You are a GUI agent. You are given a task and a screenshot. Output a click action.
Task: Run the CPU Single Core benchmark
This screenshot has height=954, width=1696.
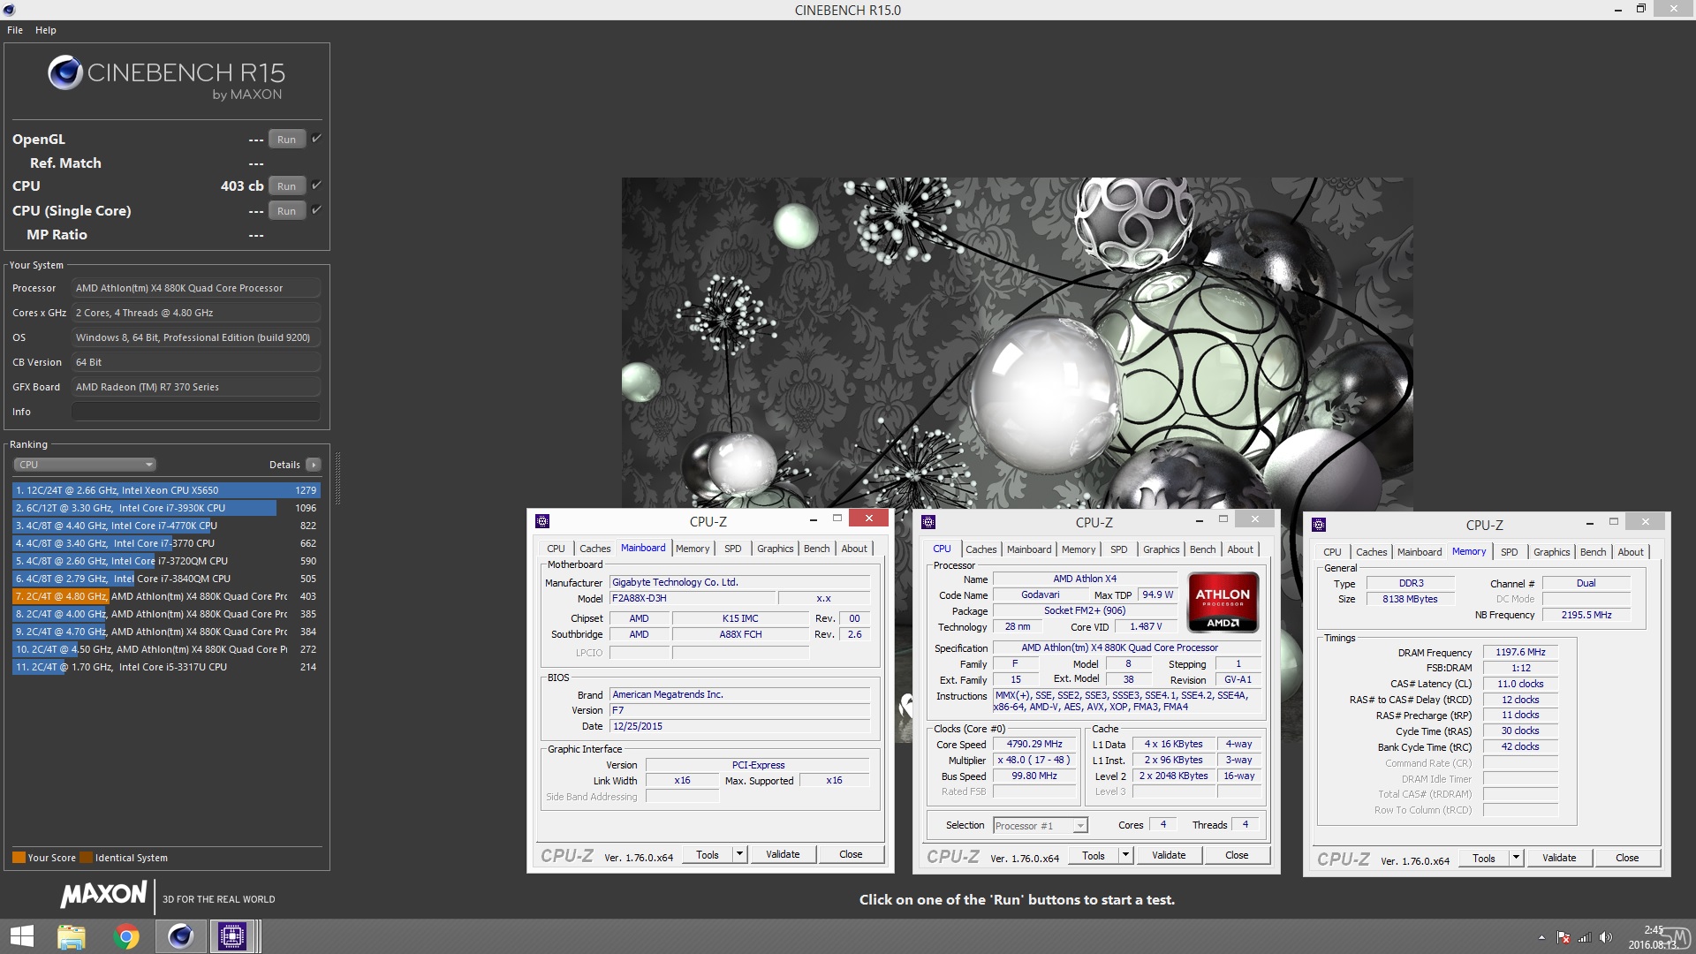point(286,211)
